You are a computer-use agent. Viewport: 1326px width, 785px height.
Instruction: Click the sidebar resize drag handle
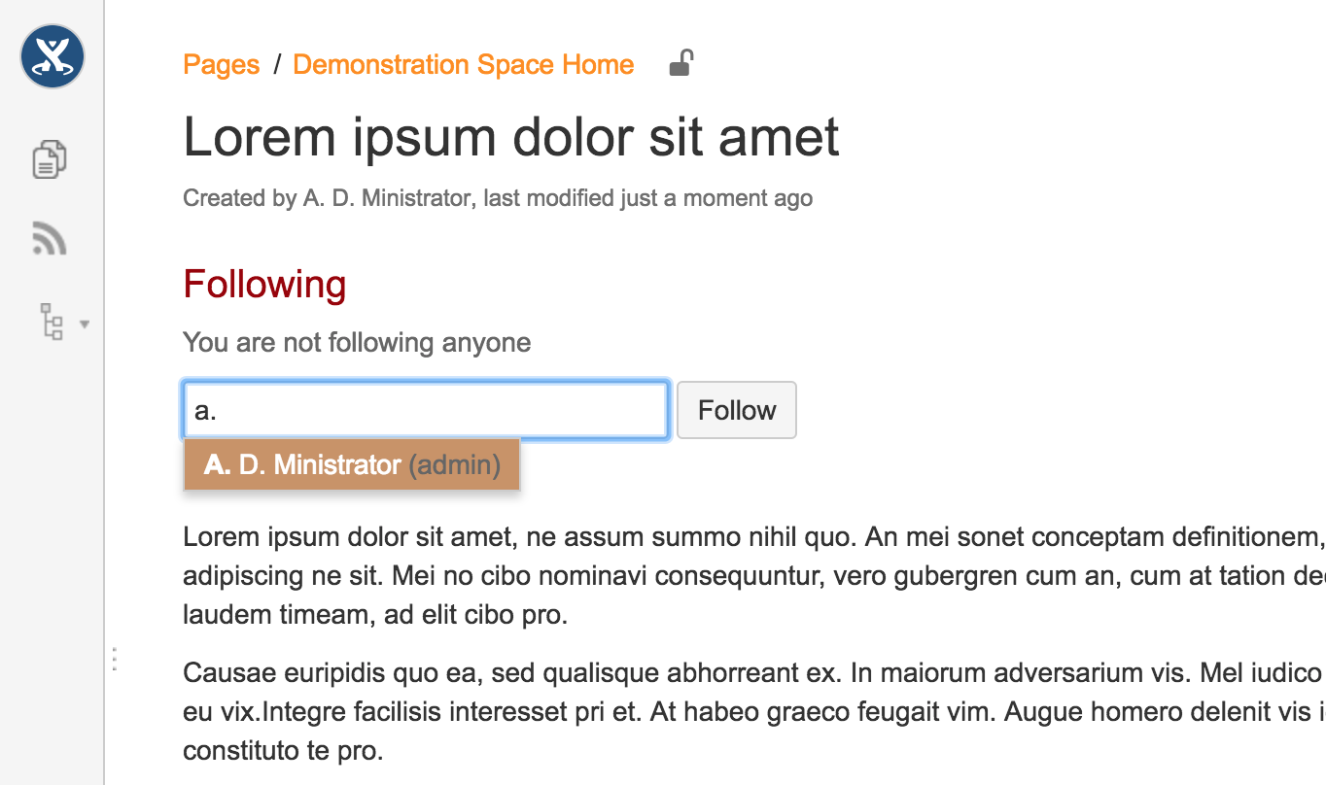[x=114, y=658]
